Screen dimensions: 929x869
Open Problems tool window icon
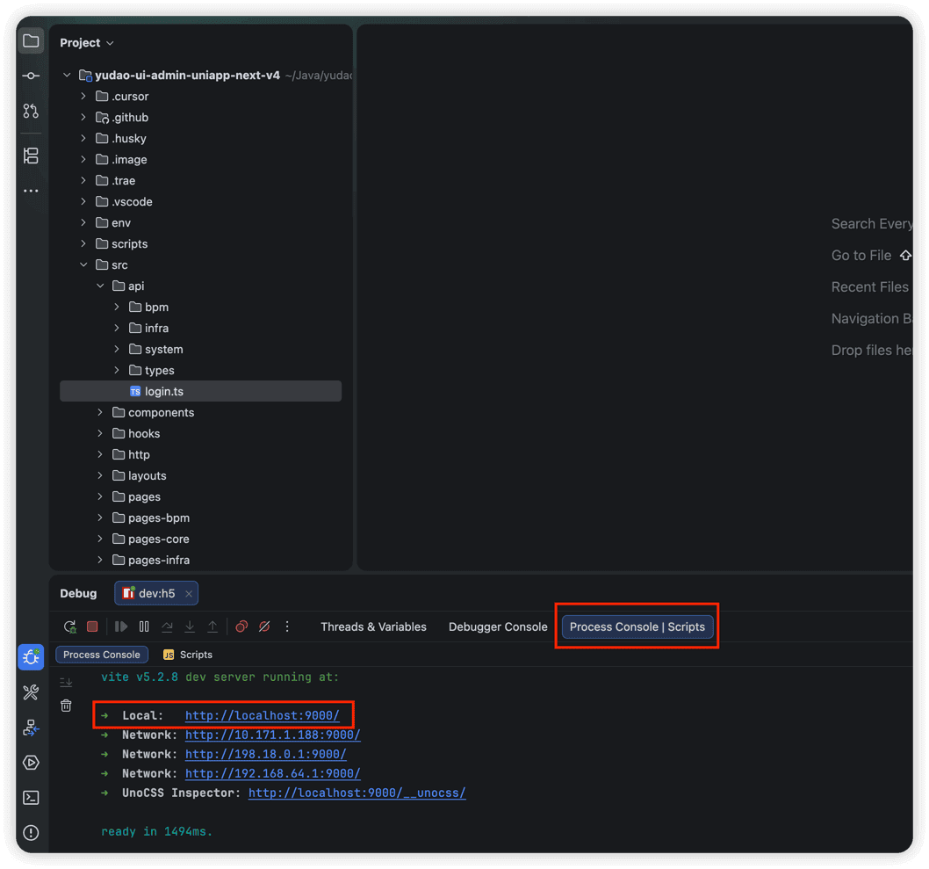31,832
